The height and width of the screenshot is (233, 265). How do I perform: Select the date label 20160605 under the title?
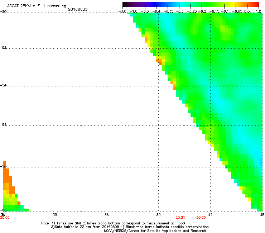point(78,9)
